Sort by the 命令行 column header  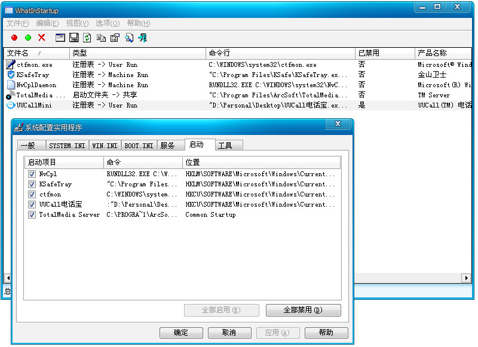coord(280,53)
